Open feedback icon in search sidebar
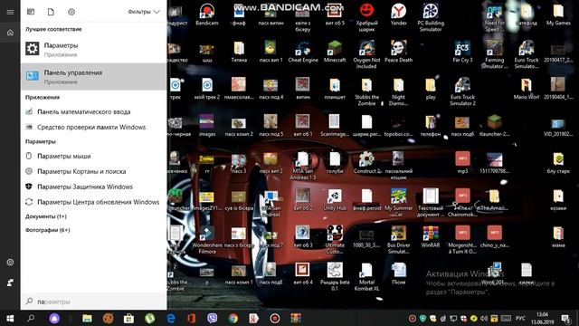The width and height of the screenshot is (579, 326). tap(10, 283)
